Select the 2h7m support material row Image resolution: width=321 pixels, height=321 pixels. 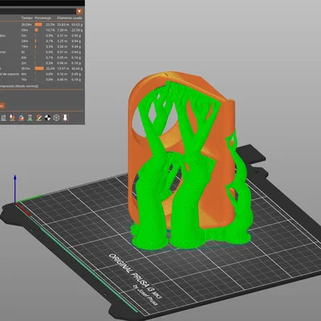coord(42,68)
